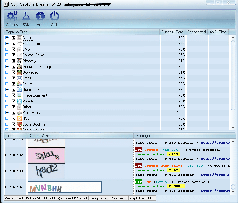Click the Social Bookmark heart icon
The height and width of the screenshot is (203, 238).
[19, 124]
